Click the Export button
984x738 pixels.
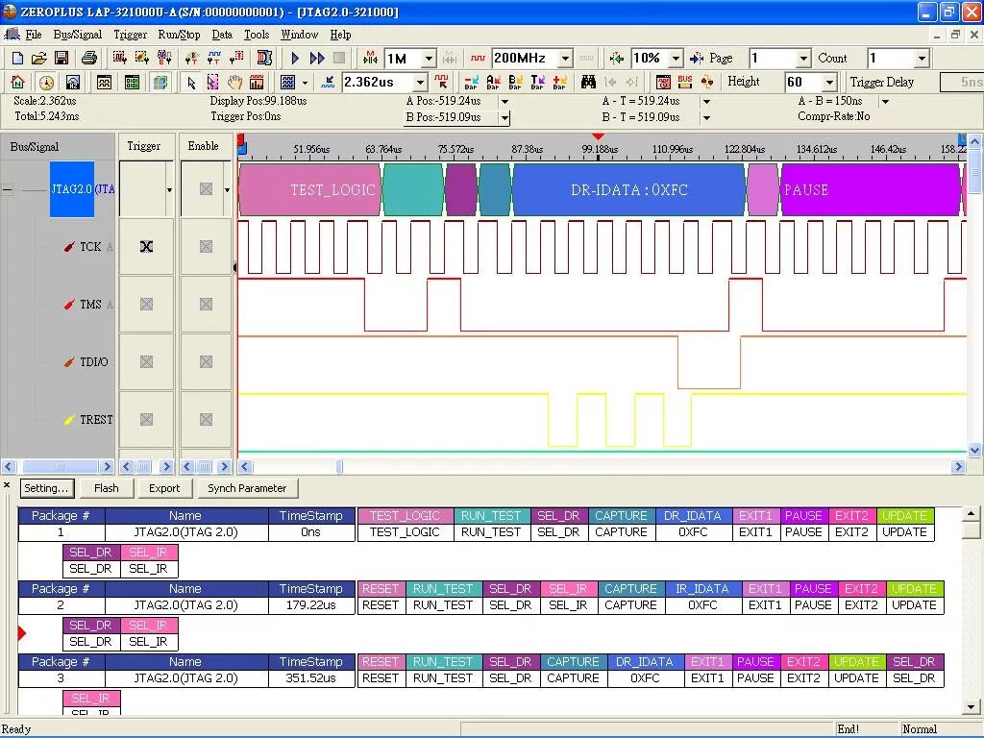pos(164,488)
